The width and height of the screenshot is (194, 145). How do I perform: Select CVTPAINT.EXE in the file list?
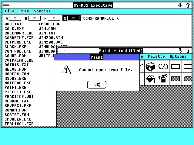click(19, 60)
